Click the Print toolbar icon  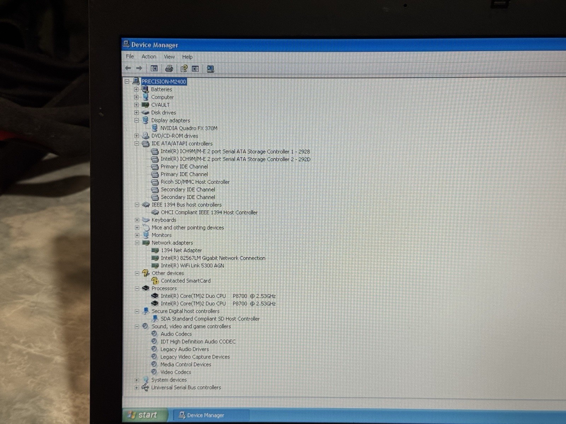(x=169, y=69)
